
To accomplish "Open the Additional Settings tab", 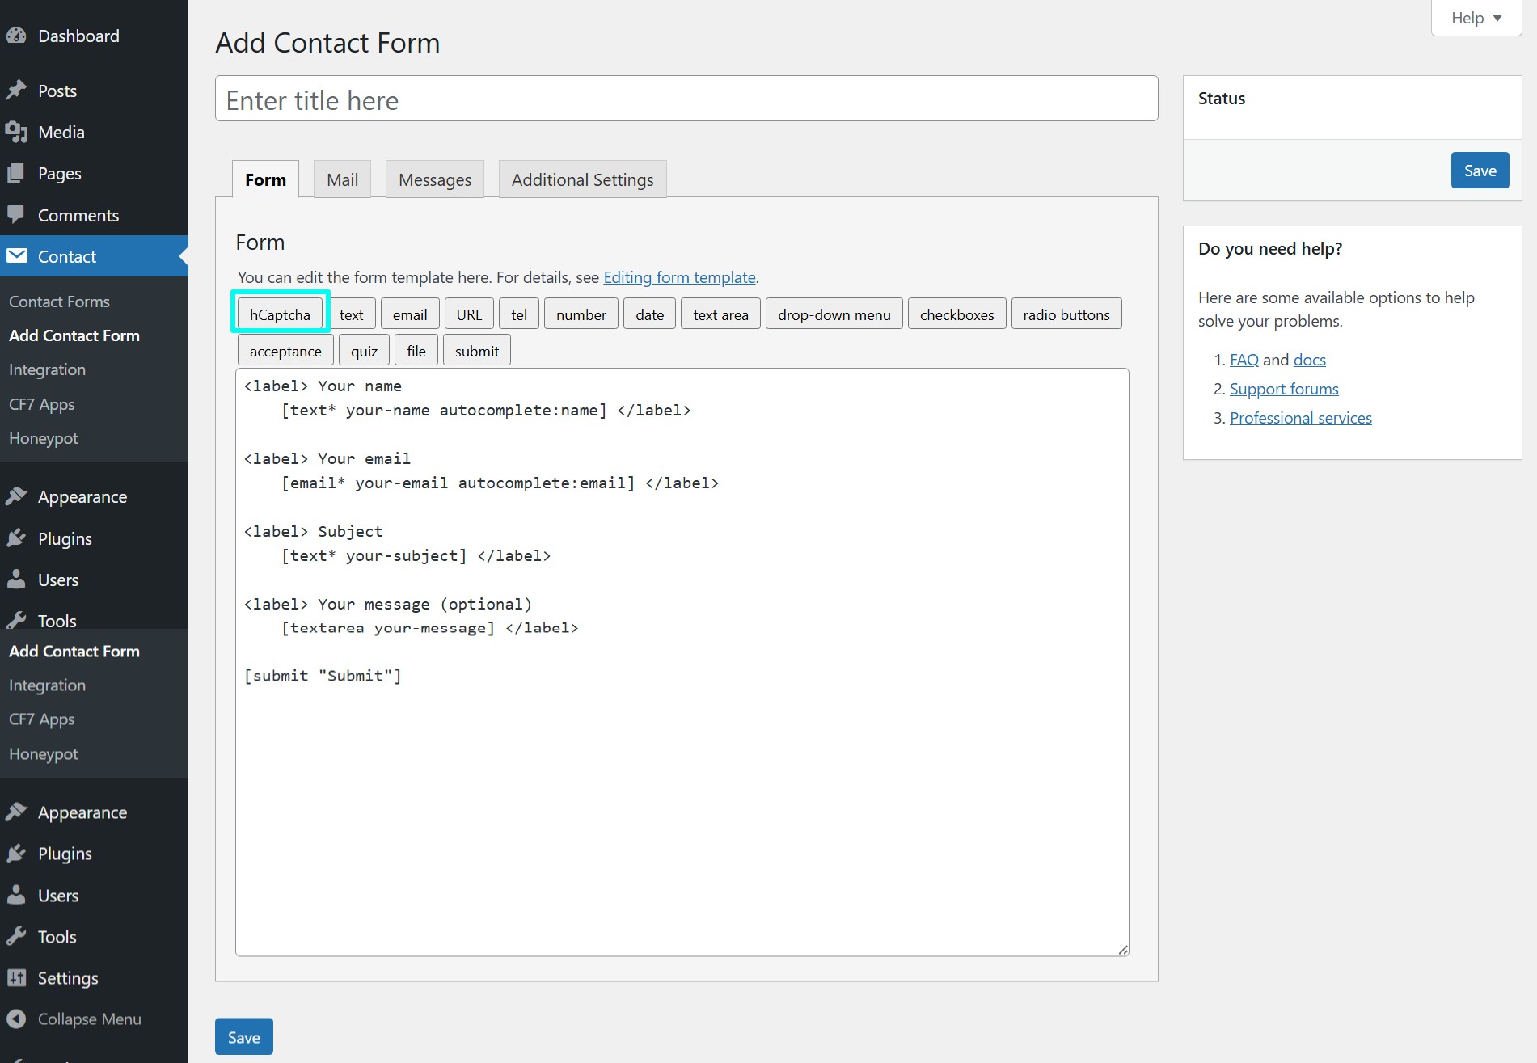I will pyautogui.click(x=581, y=179).
